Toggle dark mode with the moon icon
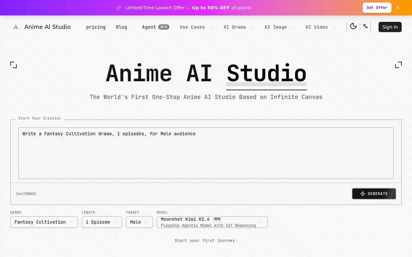The height and width of the screenshot is (257, 412). [x=353, y=26]
